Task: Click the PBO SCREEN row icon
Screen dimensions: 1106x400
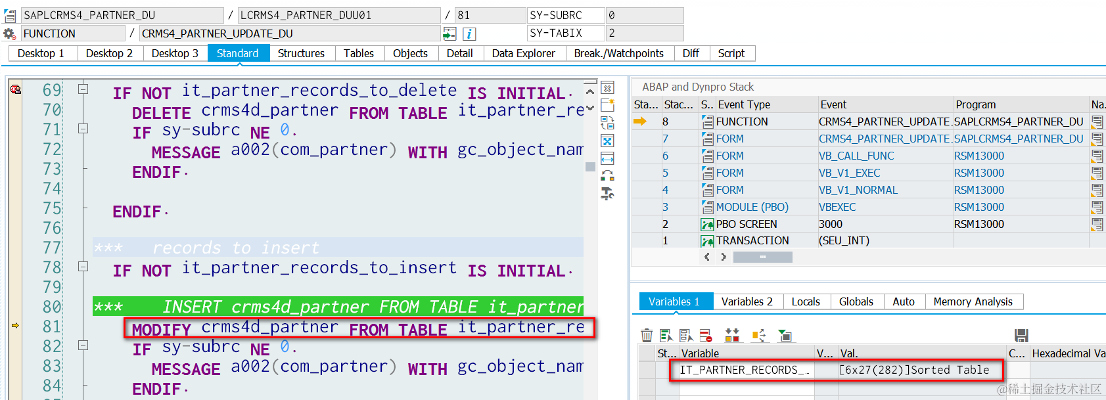Action: [708, 224]
